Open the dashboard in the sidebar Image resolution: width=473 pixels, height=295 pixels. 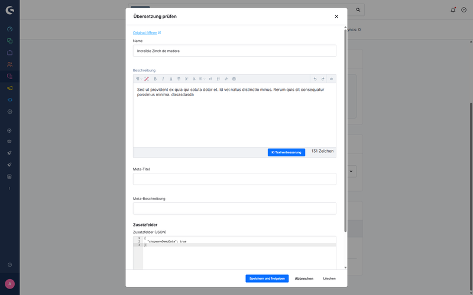[9, 29]
